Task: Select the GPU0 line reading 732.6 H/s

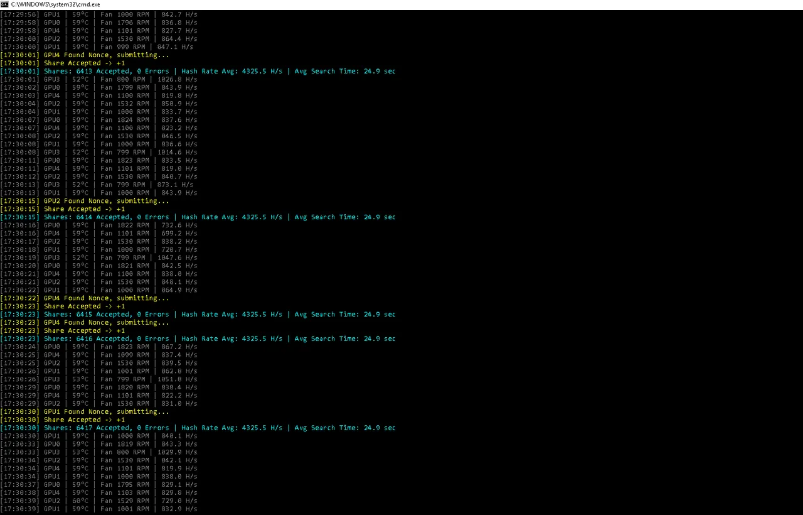Action: pyautogui.click(x=98, y=225)
